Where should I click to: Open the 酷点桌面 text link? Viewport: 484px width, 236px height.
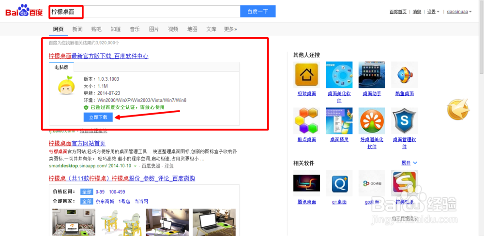(307, 140)
